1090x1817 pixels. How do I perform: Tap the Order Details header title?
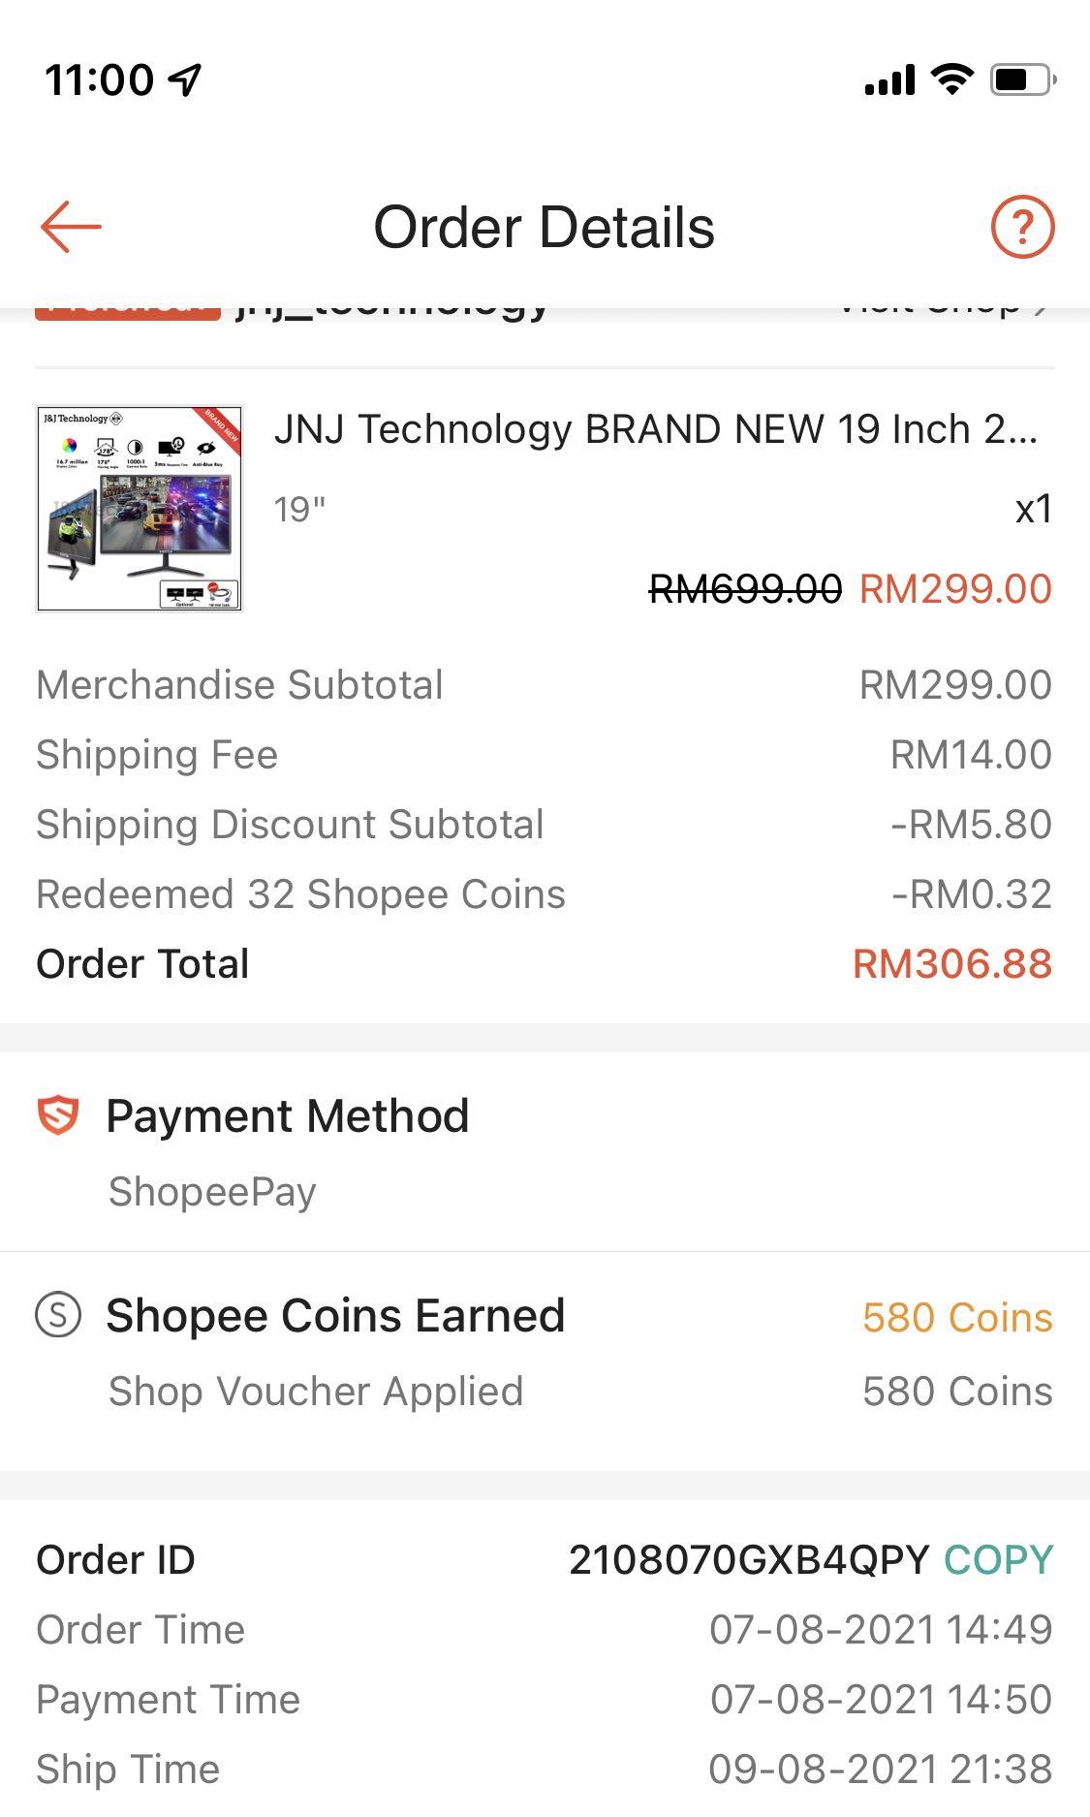pyautogui.click(x=545, y=227)
